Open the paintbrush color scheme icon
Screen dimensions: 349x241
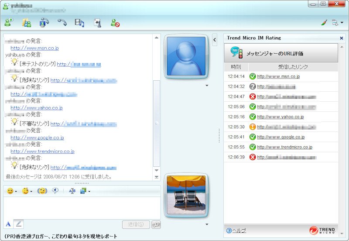point(324,23)
